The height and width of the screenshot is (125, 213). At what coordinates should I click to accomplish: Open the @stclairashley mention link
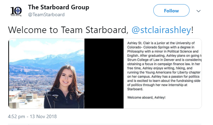pos(161,30)
